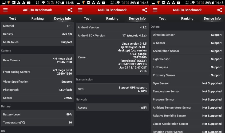Open Ranking tab on the Android Version screen

[112, 19]
